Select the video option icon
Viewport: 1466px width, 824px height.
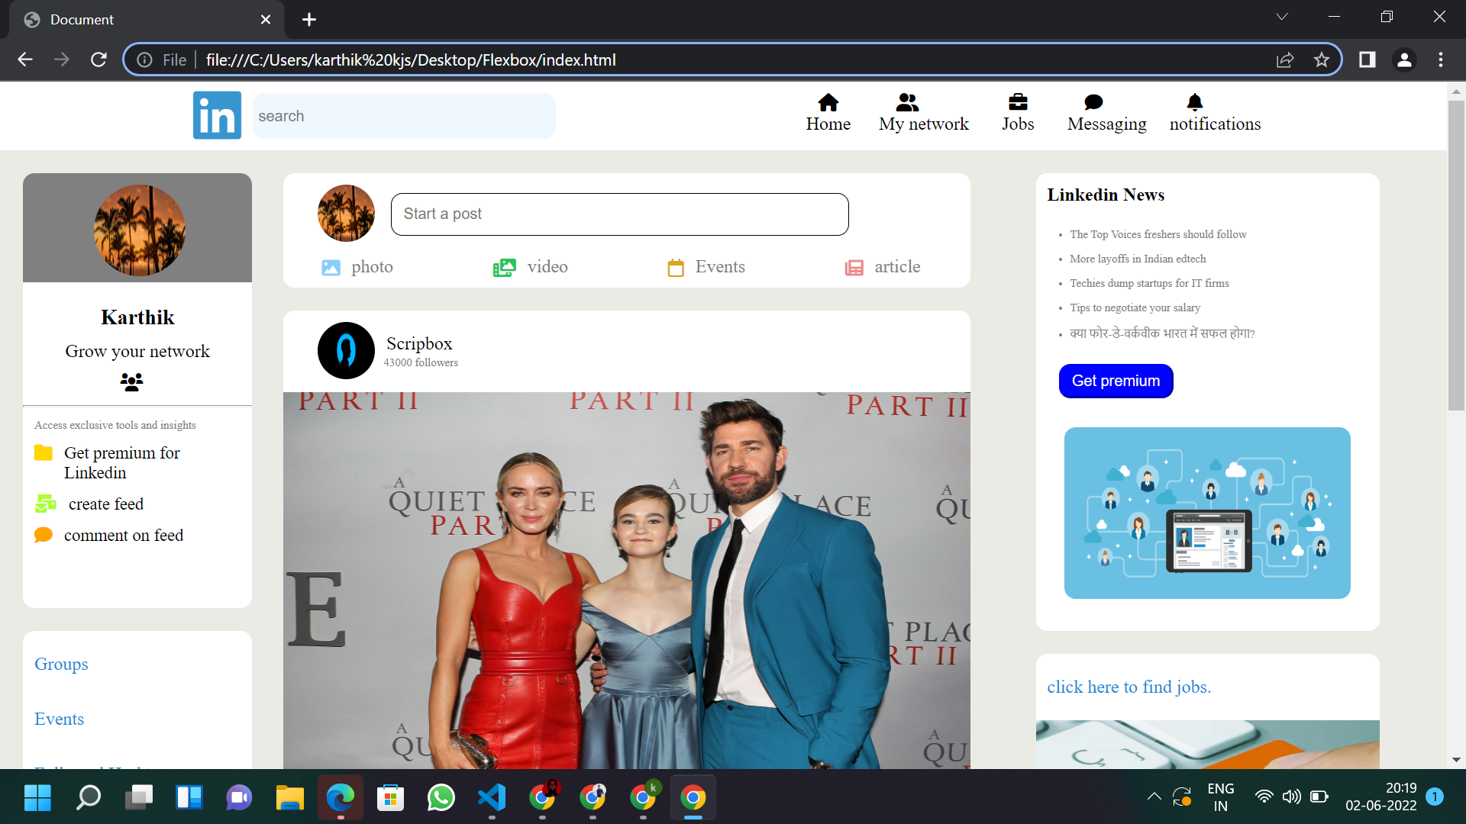point(504,268)
